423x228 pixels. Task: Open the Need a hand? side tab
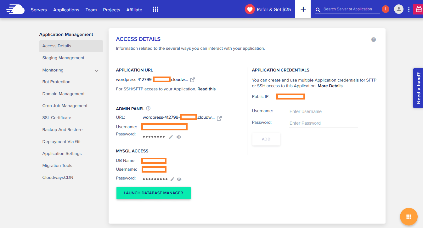click(x=418, y=88)
